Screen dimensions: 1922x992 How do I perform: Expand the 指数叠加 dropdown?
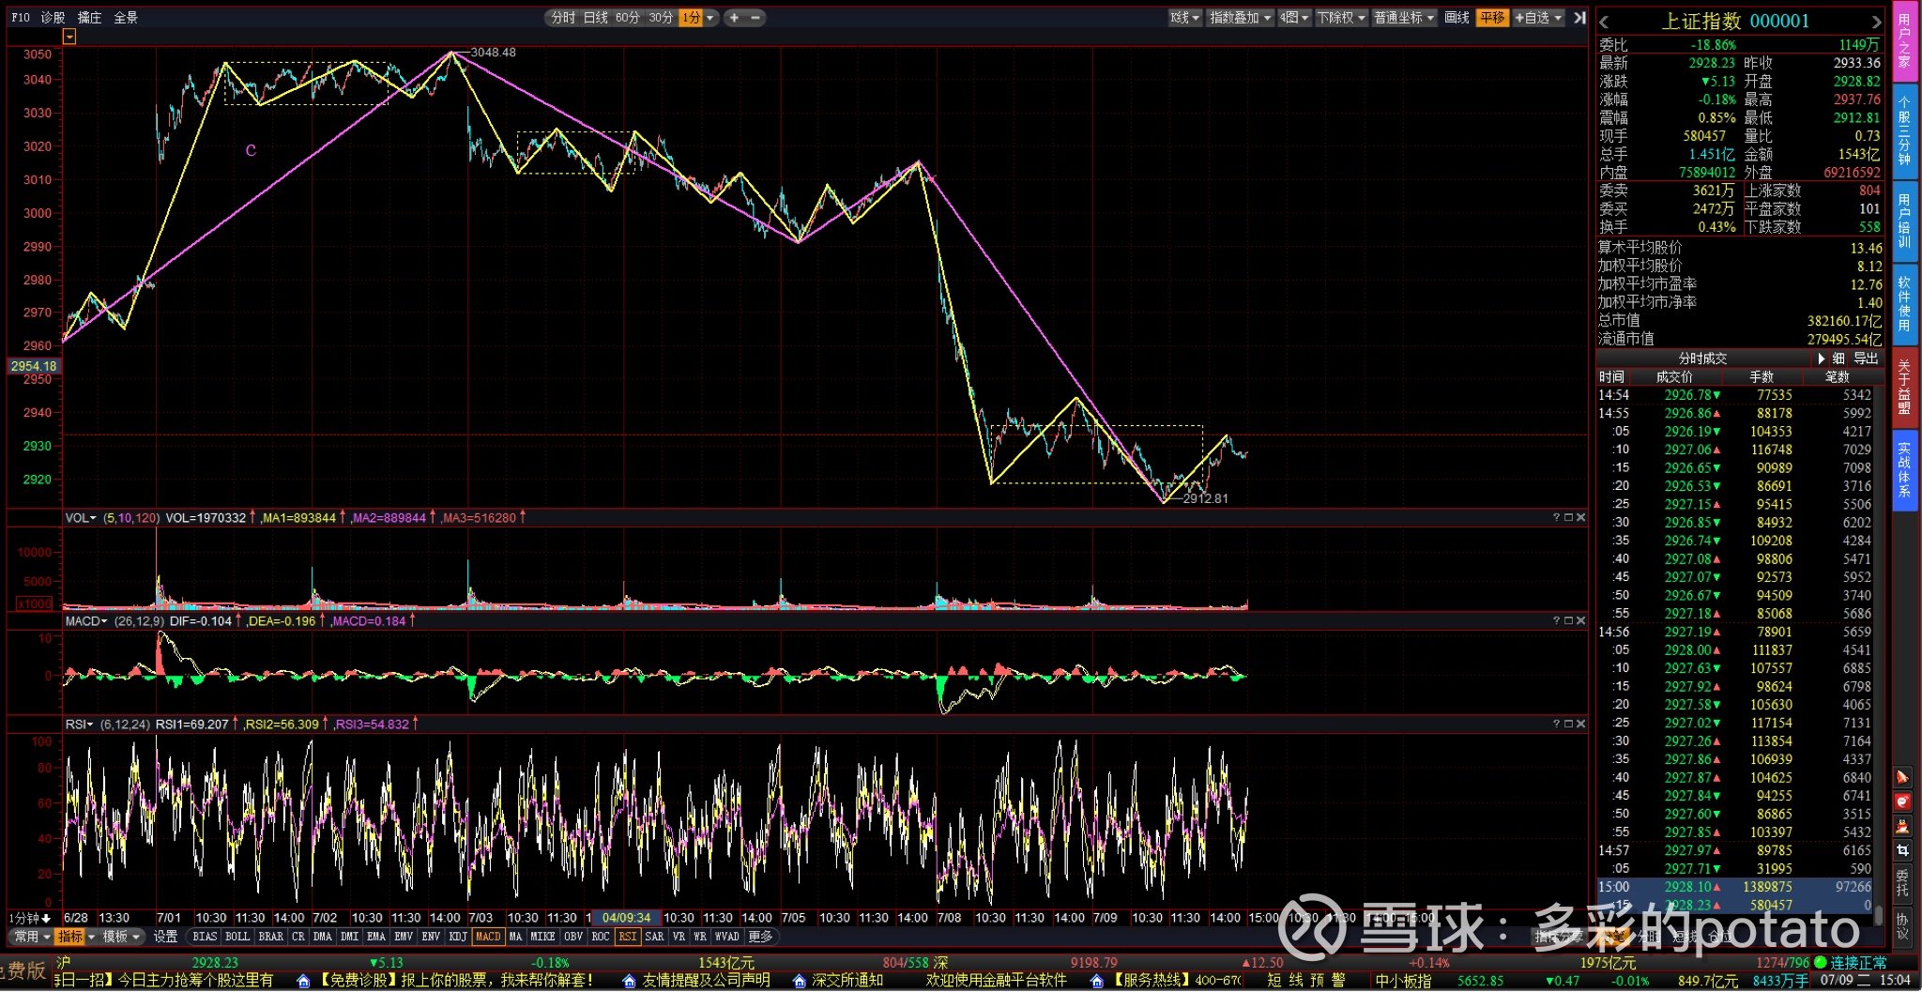pyautogui.click(x=1240, y=18)
